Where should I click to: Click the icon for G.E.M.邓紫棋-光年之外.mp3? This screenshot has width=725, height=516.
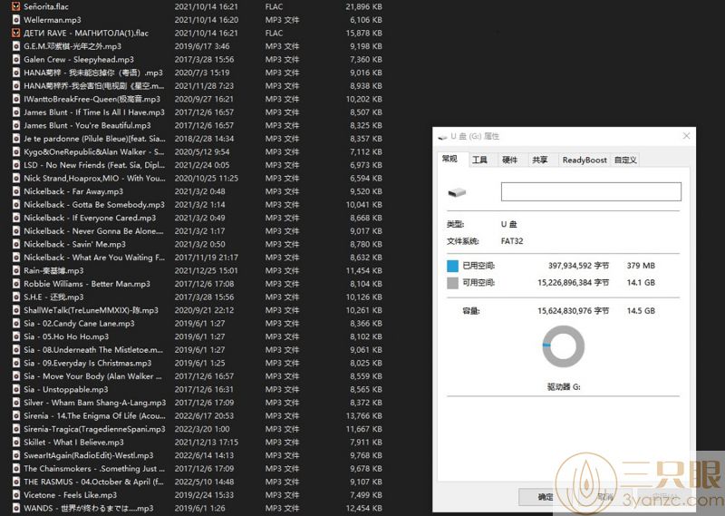click(16, 46)
